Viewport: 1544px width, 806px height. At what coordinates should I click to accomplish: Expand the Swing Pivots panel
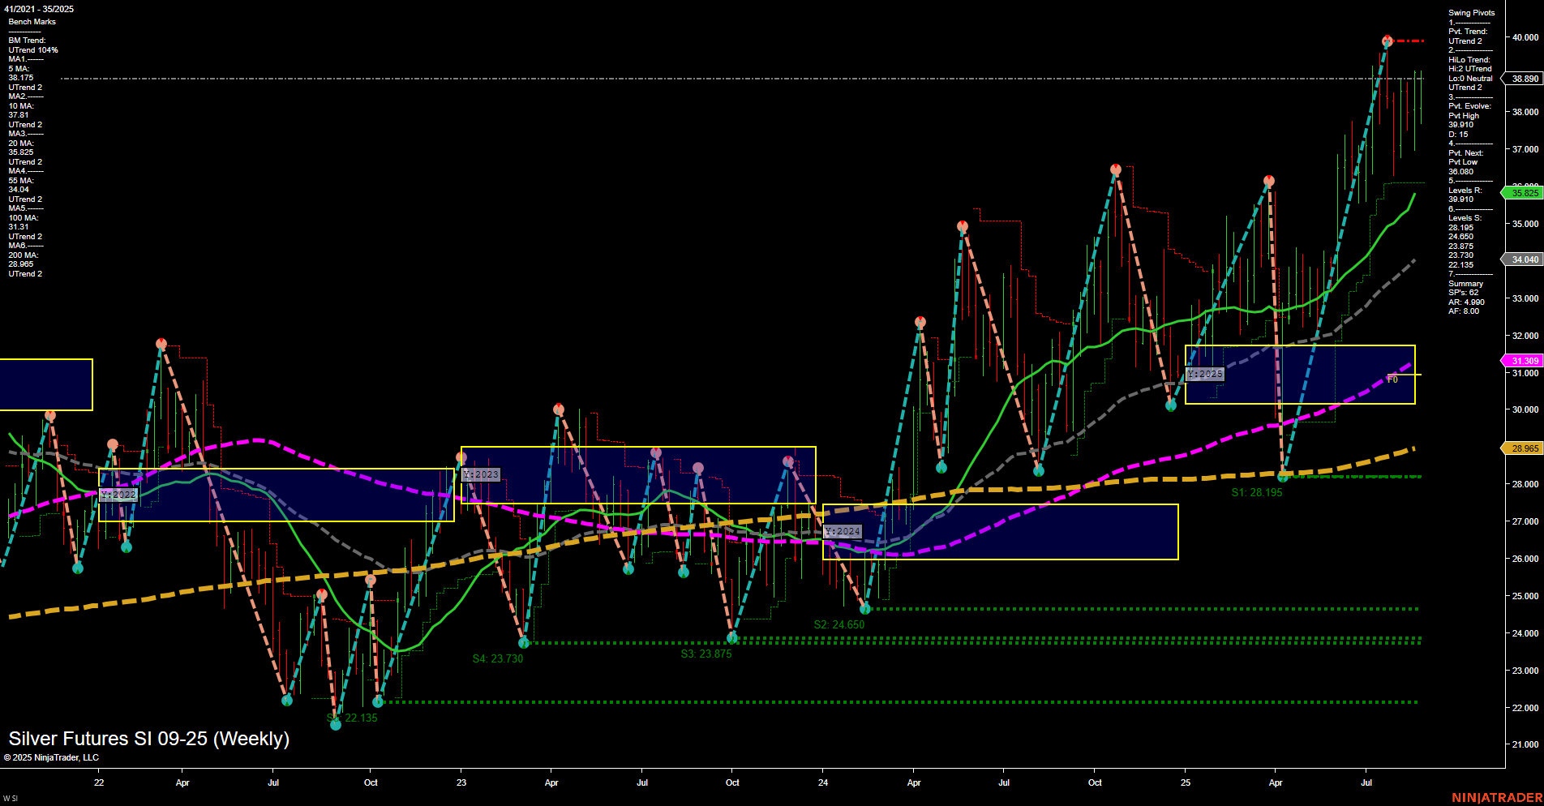pos(1470,12)
